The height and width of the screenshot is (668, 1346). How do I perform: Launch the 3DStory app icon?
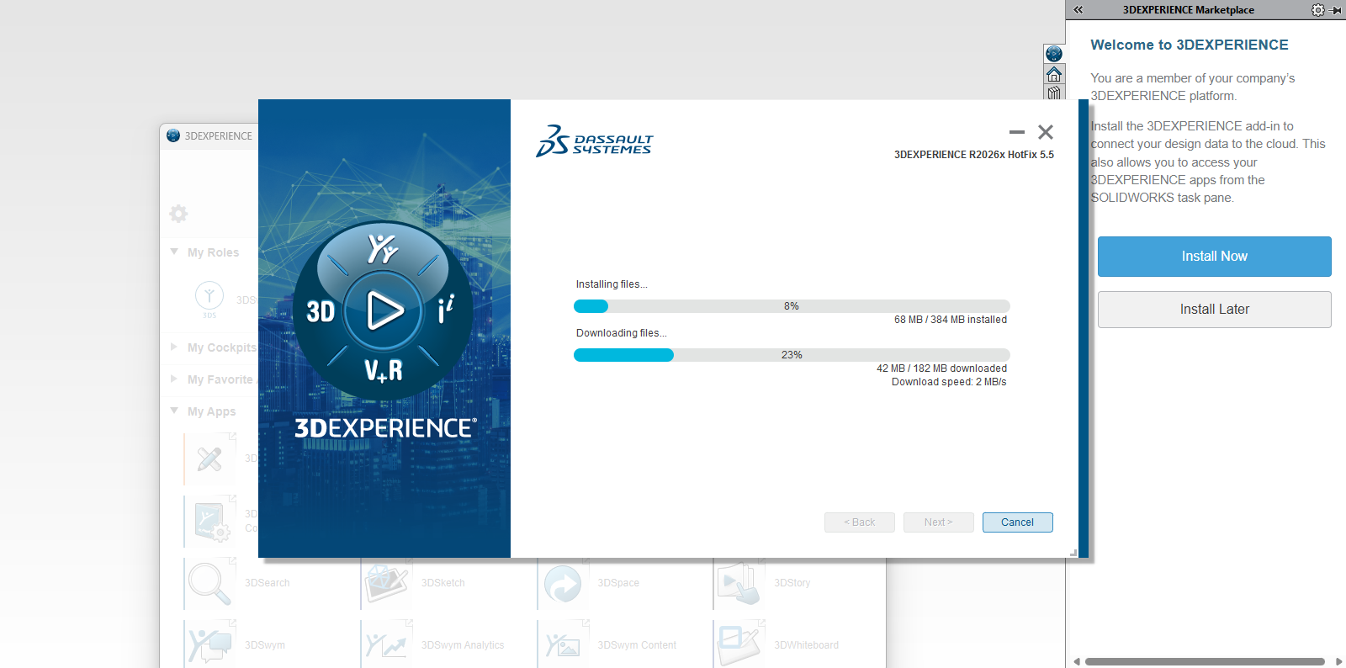[739, 583]
